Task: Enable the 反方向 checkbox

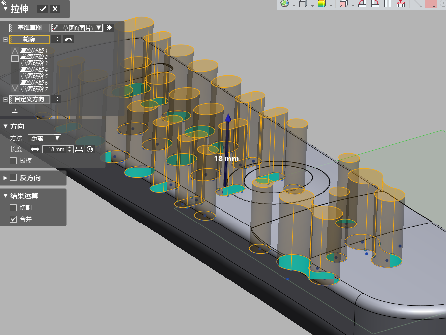Action: (13, 178)
